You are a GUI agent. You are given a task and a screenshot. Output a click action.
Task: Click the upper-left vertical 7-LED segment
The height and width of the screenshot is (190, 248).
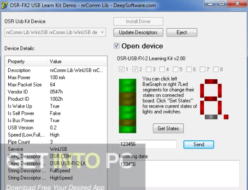[202, 91]
